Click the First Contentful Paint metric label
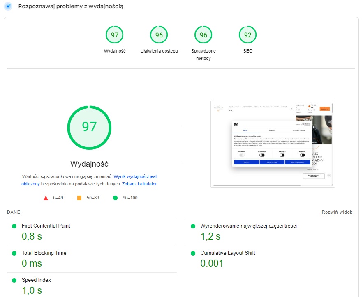The height and width of the screenshot is (297, 363). point(46,226)
